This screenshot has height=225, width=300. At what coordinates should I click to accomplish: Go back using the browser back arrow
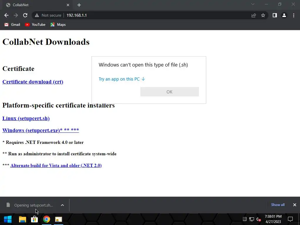point(6,15)
